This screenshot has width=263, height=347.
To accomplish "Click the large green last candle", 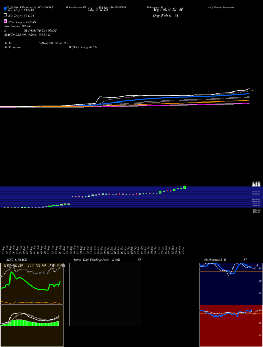I will 185,187.
